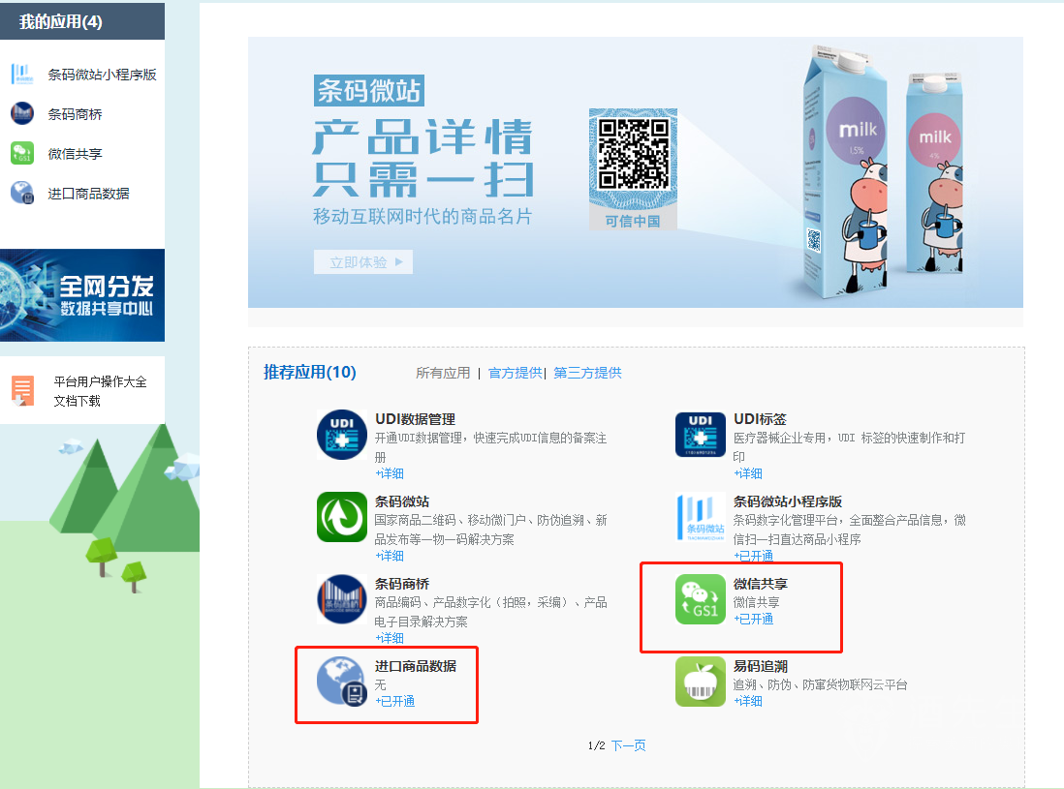This screenshot has width=1064, height=789.
Task: Click 进口商品数据 recommended app globe icon
Action: [x=342, y=682]
